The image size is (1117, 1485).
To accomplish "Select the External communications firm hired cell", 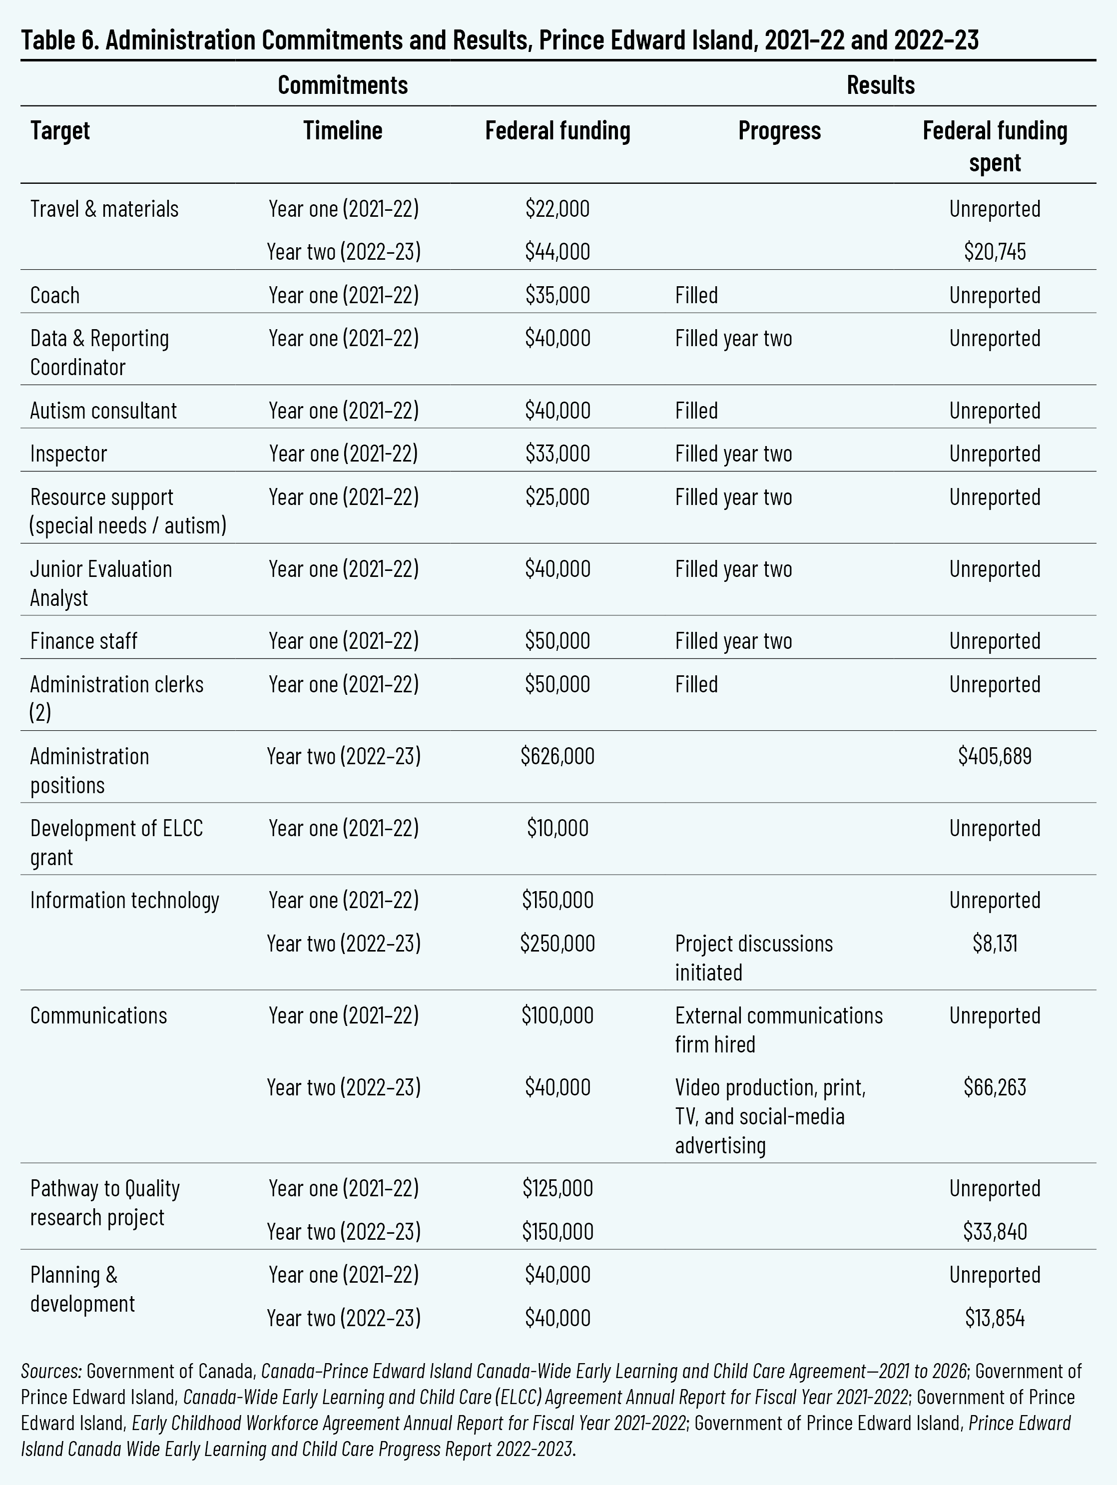I will pos(778,1029).
